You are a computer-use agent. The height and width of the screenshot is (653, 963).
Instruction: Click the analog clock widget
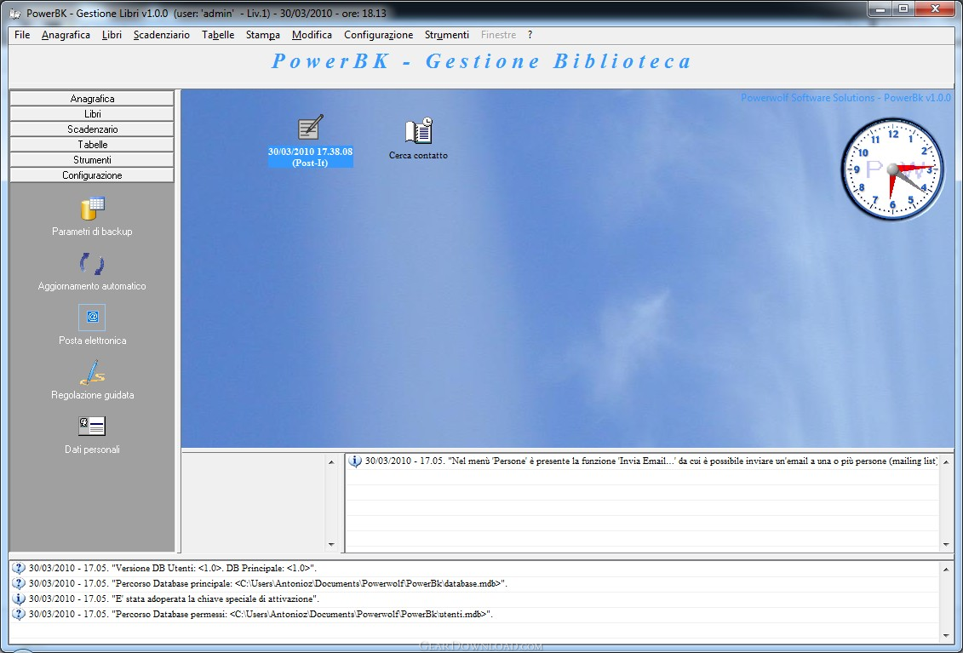pyautogui.click(x=892, y=169)
